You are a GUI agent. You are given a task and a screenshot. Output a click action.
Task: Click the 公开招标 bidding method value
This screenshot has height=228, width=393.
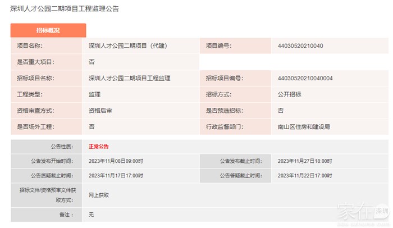[x=289, y=94]
